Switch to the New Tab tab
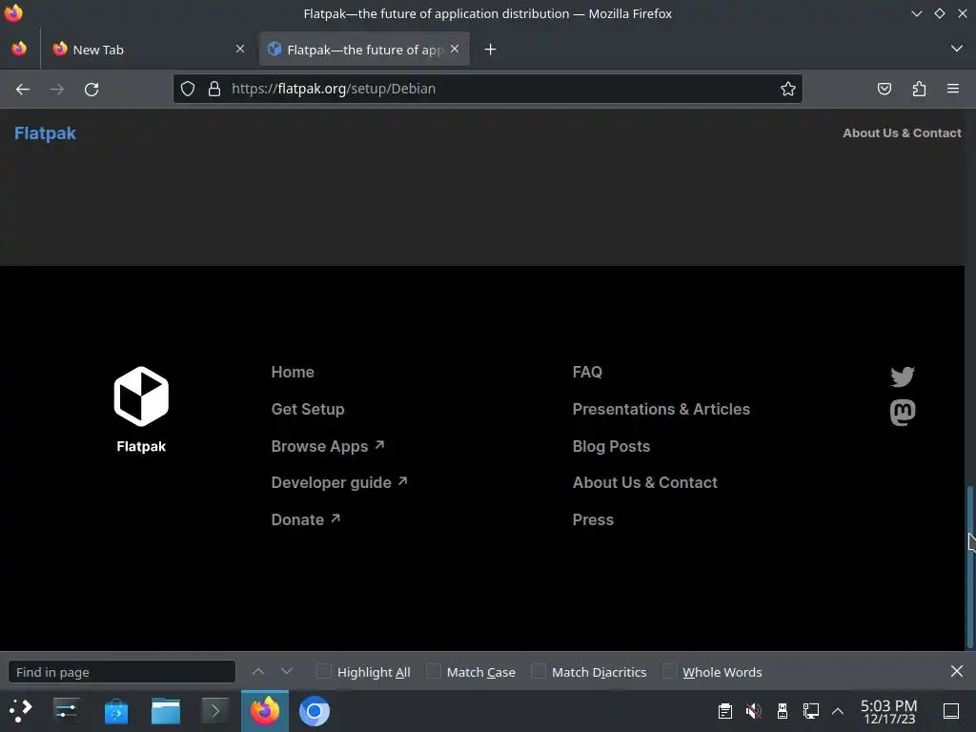The width and height of the screenshot is (976, 732). click(148, 50)
